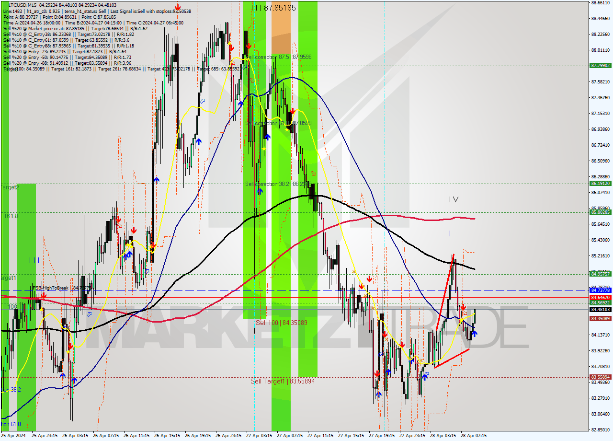This screenshot has height=441, width=613.
Task: Select the 'Sell %10 @ Entry -23: 89.2235' line
Action: tap(65, 51)
